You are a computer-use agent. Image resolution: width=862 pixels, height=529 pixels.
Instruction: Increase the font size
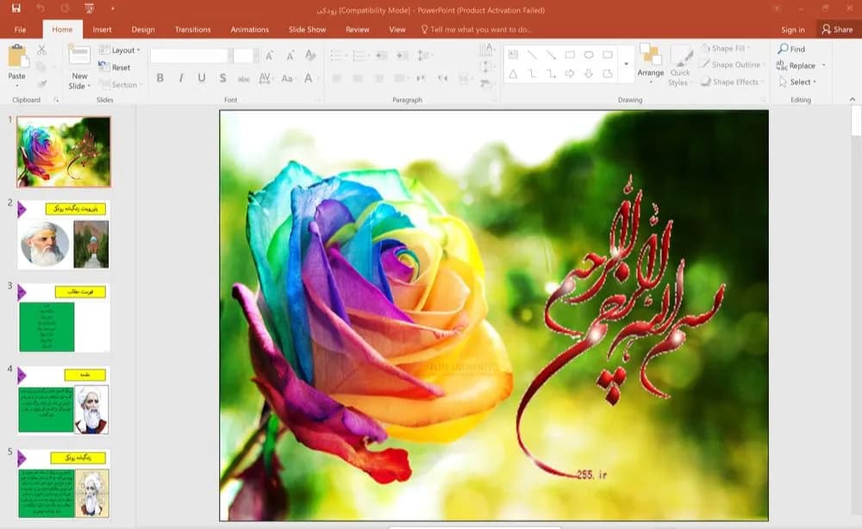pyautogui.click(x=269, y=55)
